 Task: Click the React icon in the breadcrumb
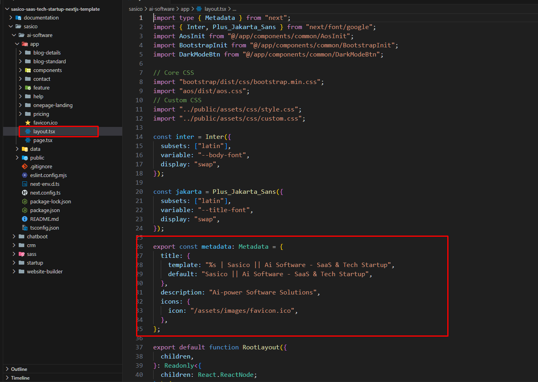pyautogui.click(x=199, y=9)
